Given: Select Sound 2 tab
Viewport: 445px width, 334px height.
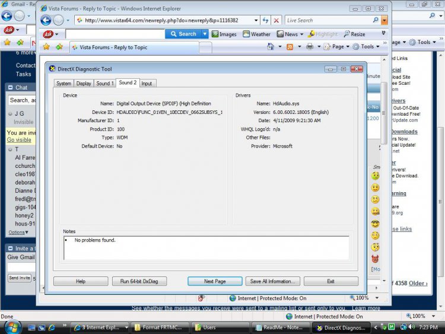Looking at the screenshot, I should [x=128, y=82].
